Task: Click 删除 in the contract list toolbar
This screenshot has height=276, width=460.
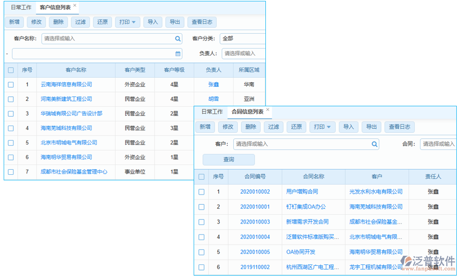Action: [x=251, y=127]
